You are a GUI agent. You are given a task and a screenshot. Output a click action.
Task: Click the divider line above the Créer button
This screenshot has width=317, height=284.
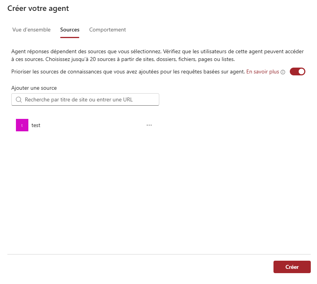click(158, 254)
